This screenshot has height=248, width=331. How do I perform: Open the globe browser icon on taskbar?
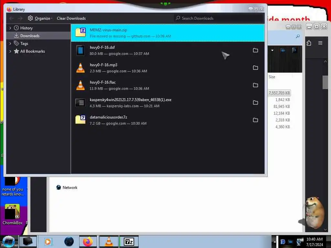pos(69,242)
